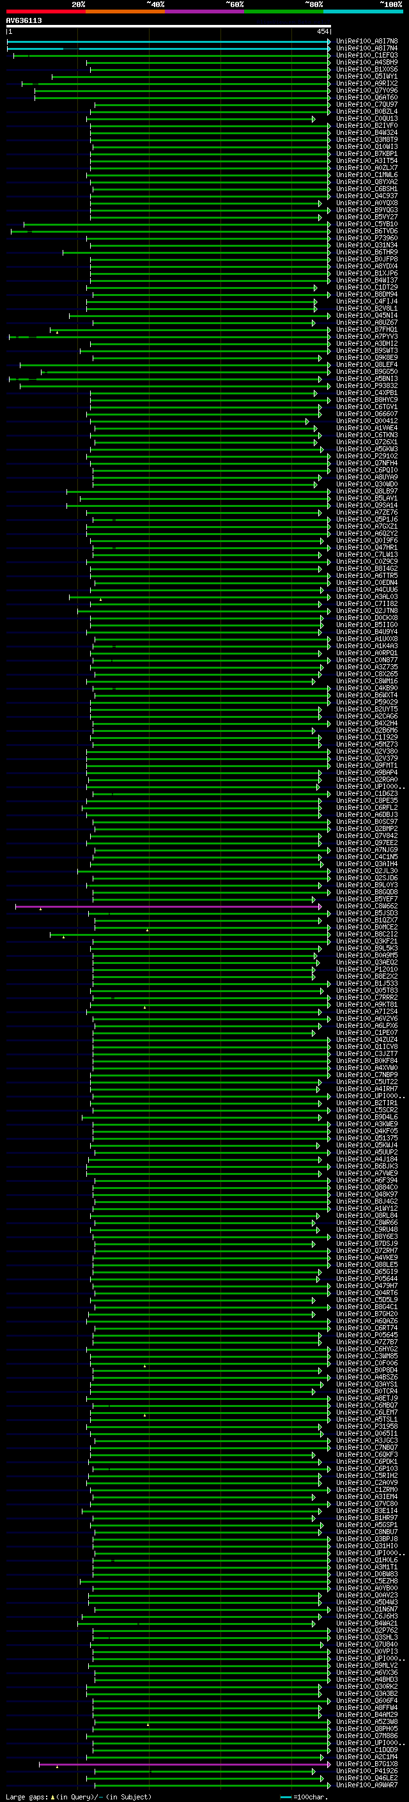Open the UniRef100_C8W662 hit label
The image size is (409, 1802).
[x=367, y=906]
